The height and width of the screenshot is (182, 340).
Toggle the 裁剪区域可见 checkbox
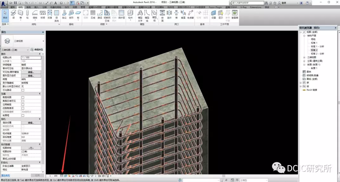pyautogui.click(x=23, y=101)
